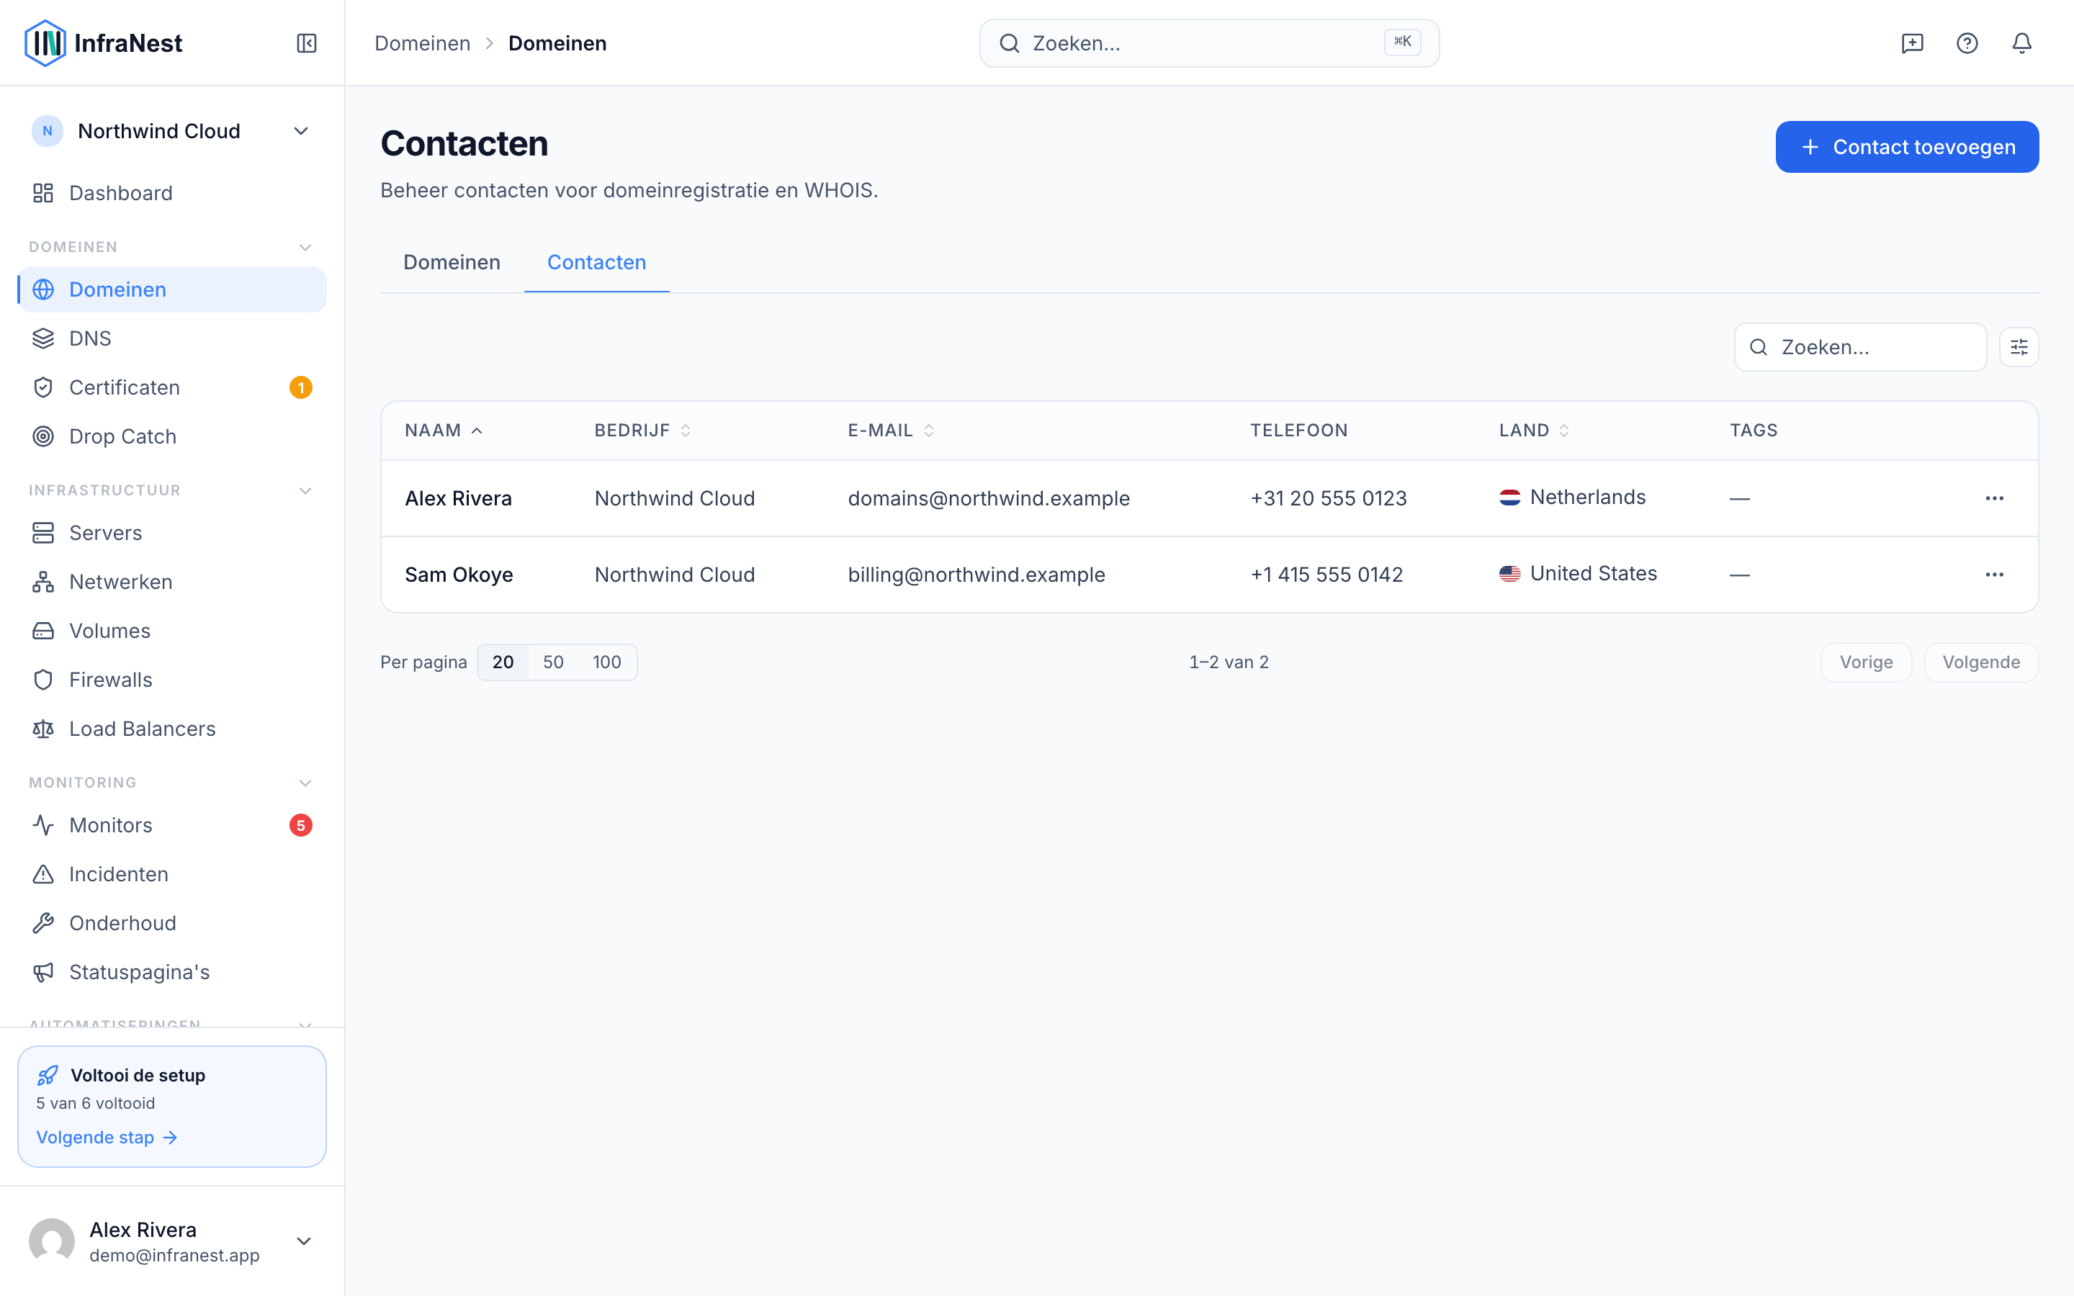The height and width of the screenshot is (1296, 2074).
Task: Click the user avatar thumbnail
Action: click(x=51, y=1241)
